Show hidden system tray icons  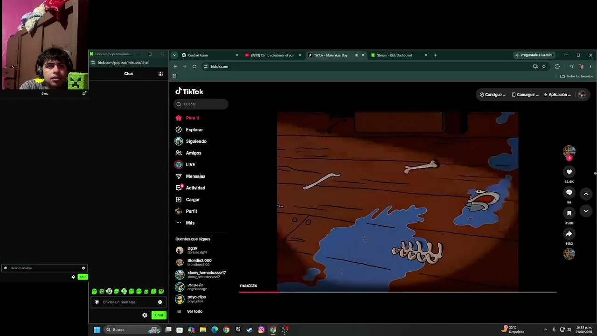545,329
